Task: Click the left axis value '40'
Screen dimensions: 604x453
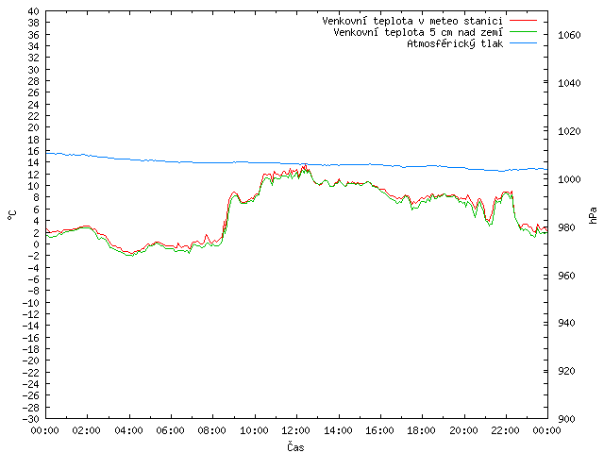Action: pyautogui.click(x=34, y=11)
